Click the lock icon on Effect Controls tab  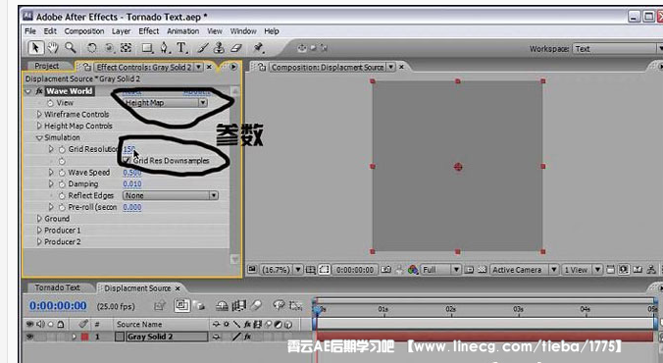(x=86, y=67)
